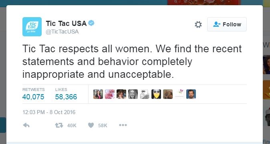View the 40,075 retweets list
The height and width of the screenshot is (144, 270).
point(33,95)
